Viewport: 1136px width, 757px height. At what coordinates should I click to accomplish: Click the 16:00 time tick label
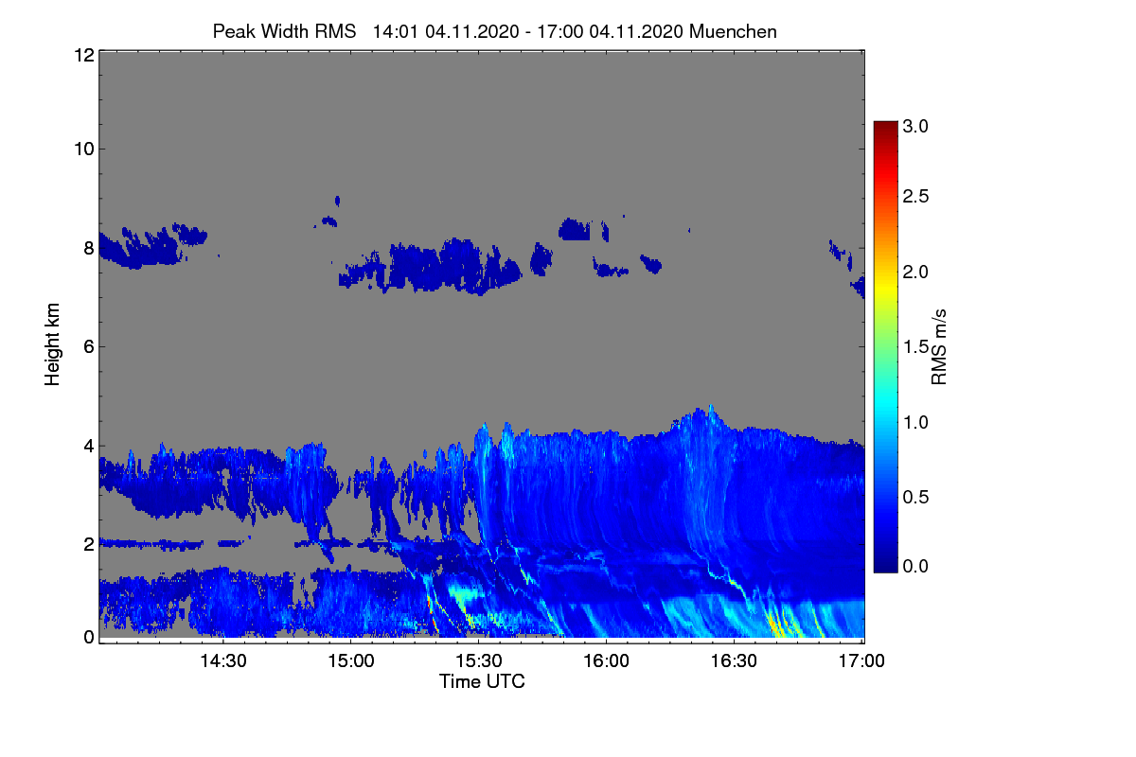606,661
